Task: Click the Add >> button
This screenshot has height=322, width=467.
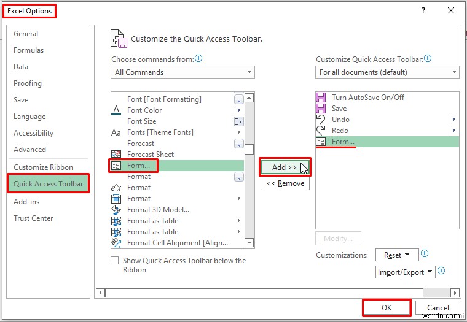Action: pyautogui.click(x=285, y=167)
